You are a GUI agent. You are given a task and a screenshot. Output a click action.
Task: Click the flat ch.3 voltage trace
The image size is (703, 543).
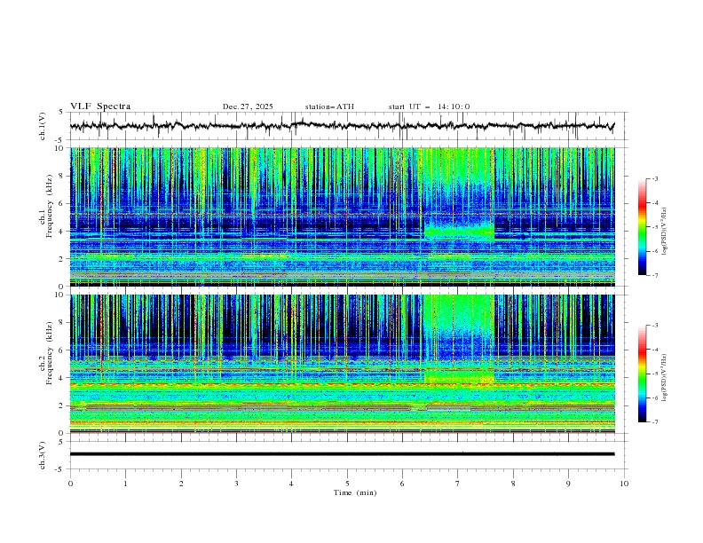click(342, 454)
